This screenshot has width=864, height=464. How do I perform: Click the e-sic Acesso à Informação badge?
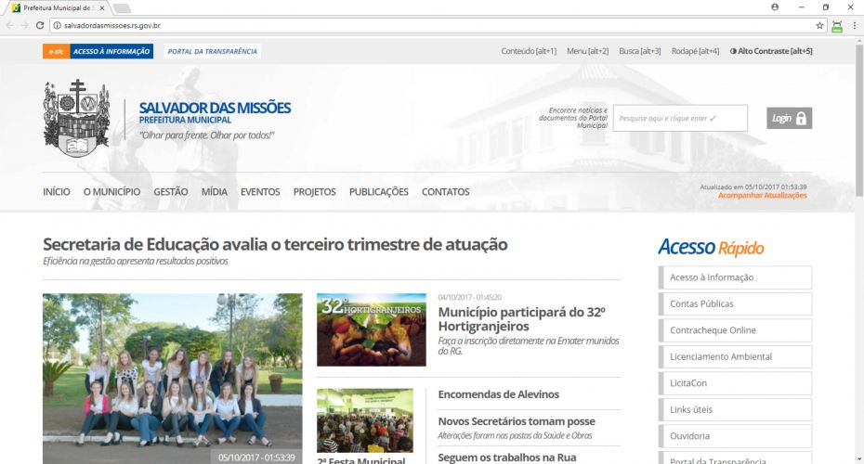point(97,51)
